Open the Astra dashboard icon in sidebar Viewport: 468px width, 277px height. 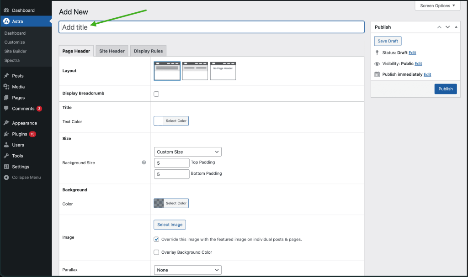click(x=6, y=21)
